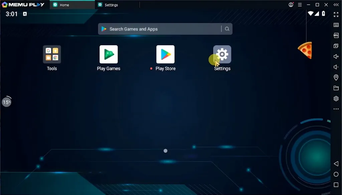The image size is (342, 195).
Task: Launch the Play Games app
Action: click(x=109, y=55)
